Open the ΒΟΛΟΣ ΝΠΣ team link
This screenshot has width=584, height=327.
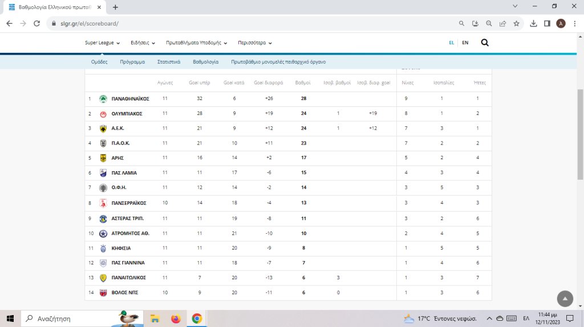click(x=125, y=293)
